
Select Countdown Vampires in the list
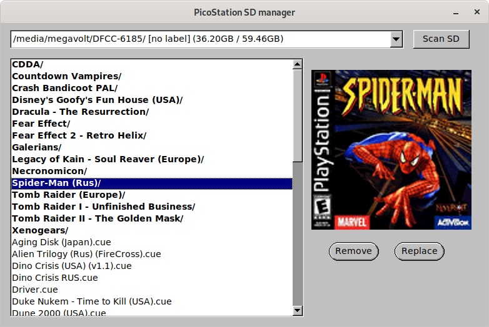66,76
